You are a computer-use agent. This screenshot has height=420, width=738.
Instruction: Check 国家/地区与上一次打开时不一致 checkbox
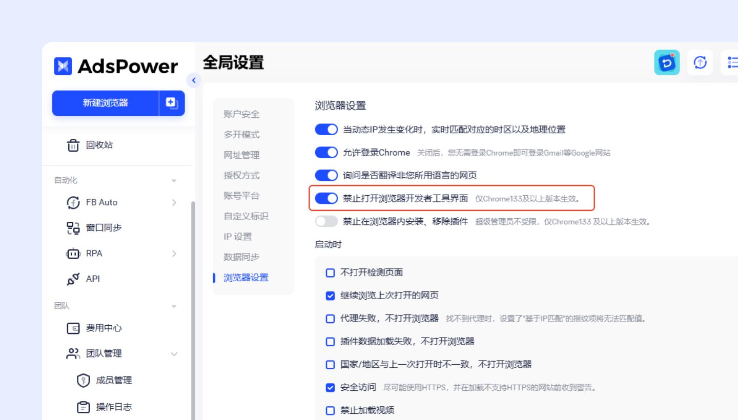pyautogui.click(x=331, y=365)
